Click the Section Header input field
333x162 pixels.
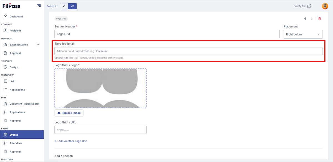pos(167,34)
